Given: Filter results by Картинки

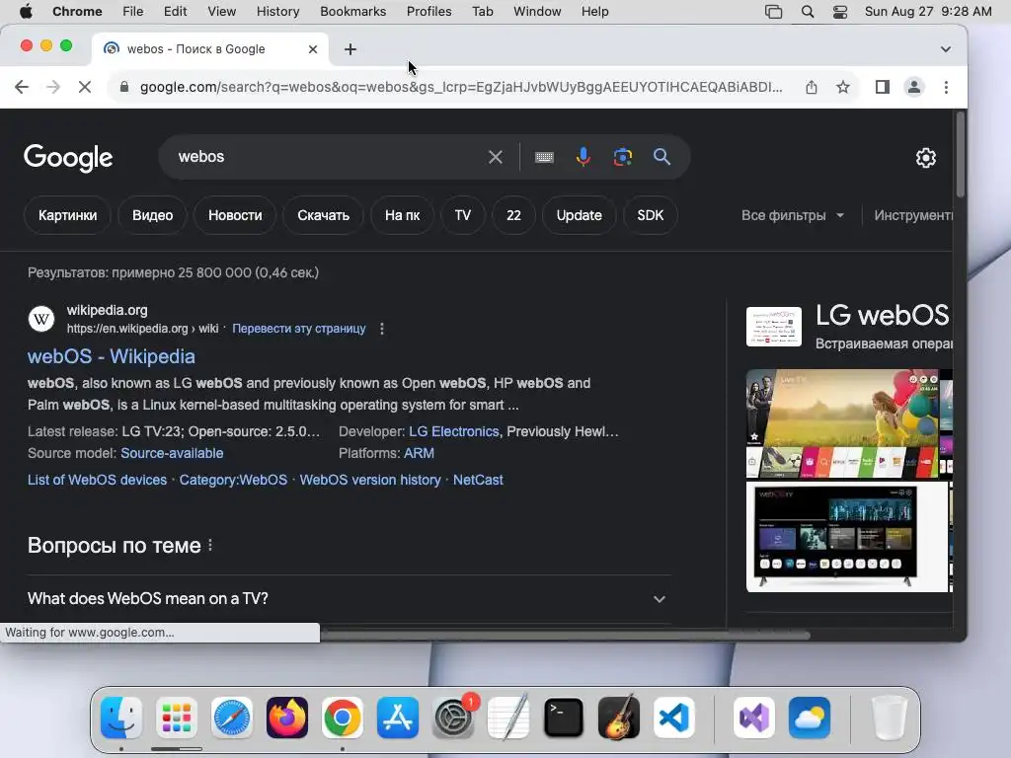Looking at the screenshot, I should click(x=68, y=215).
